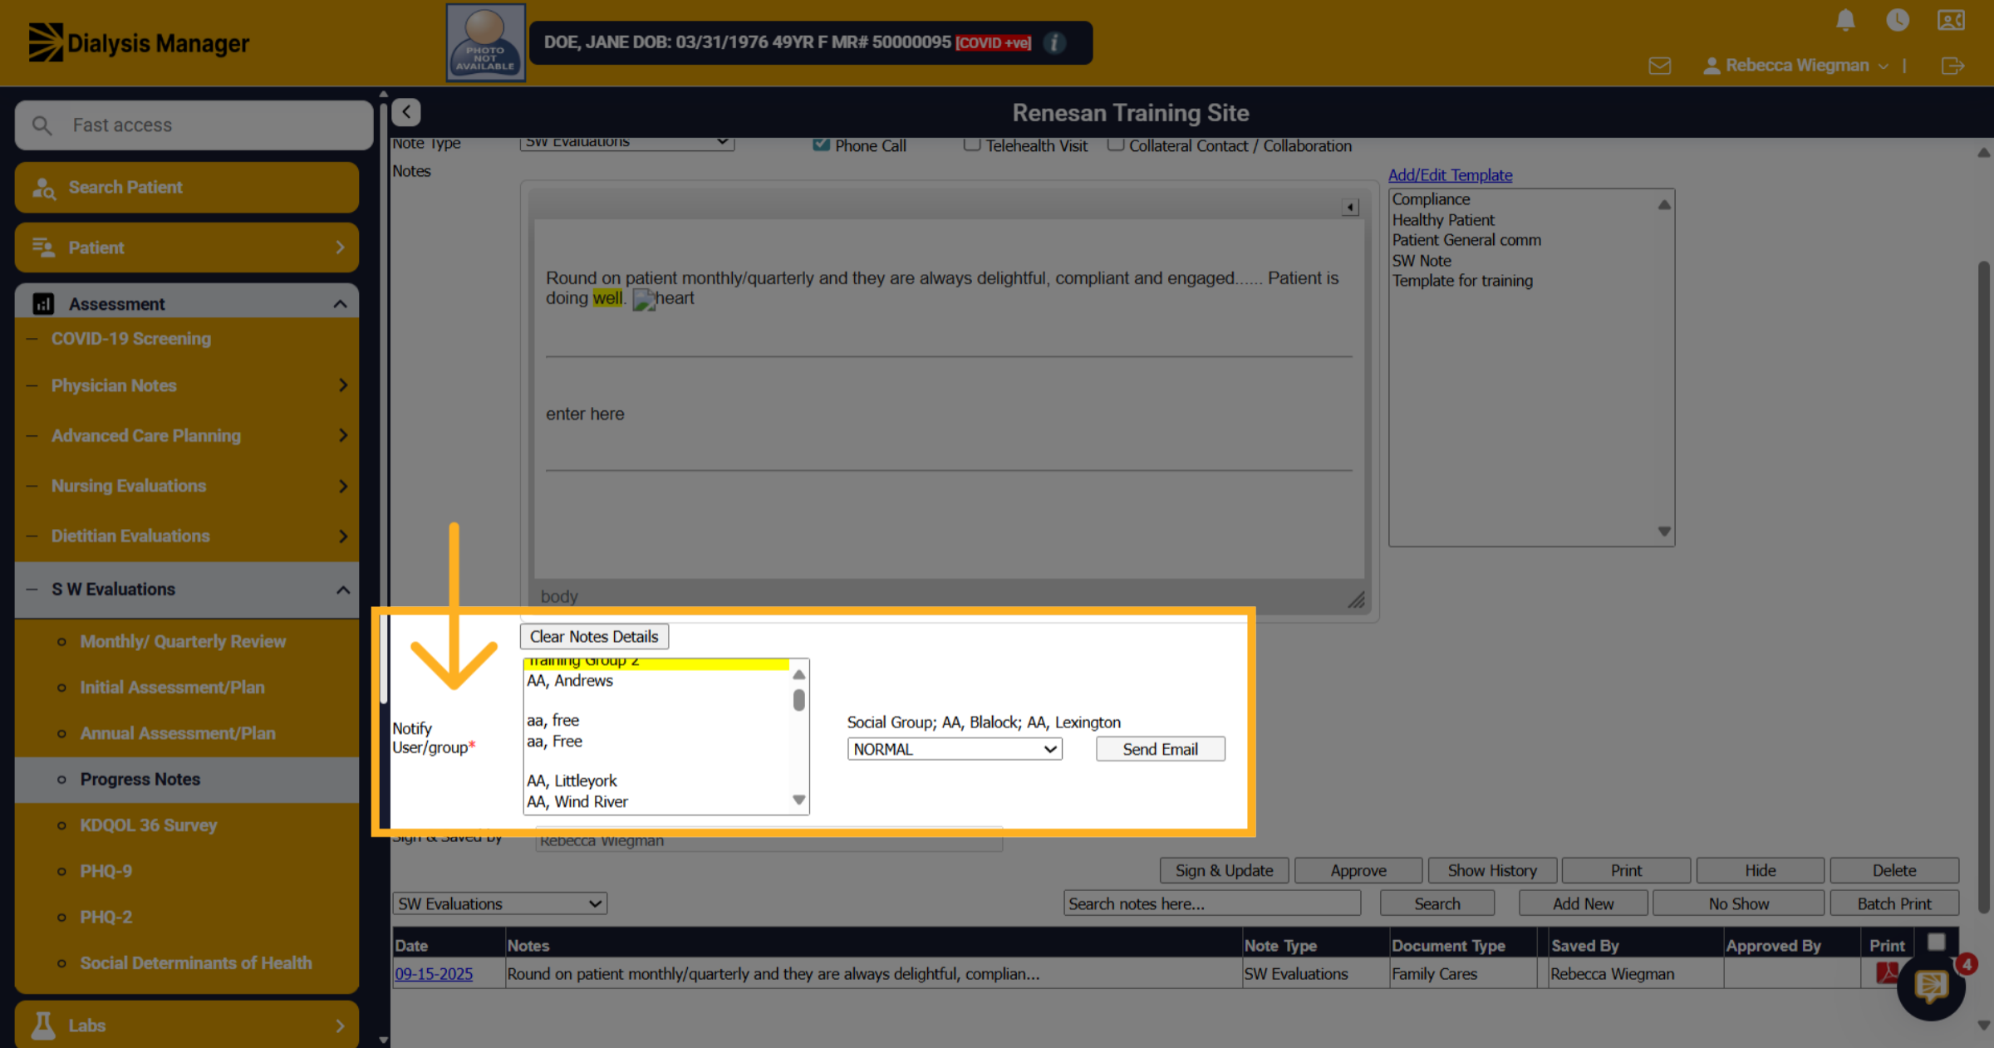Open the Note Type dropdown
Screen dimensions: 1994x1048
click(627, 142)
